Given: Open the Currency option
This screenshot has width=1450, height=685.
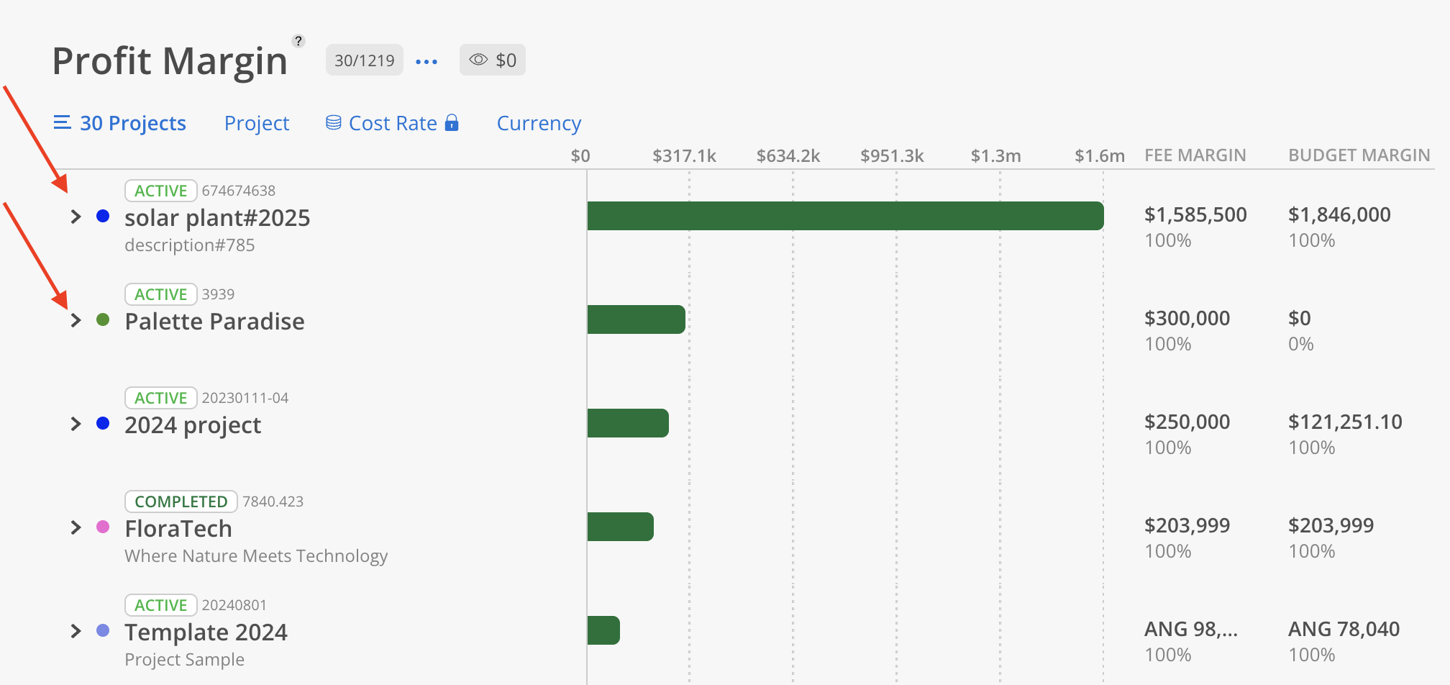Looking at the screenshot, I should (539, 123).
